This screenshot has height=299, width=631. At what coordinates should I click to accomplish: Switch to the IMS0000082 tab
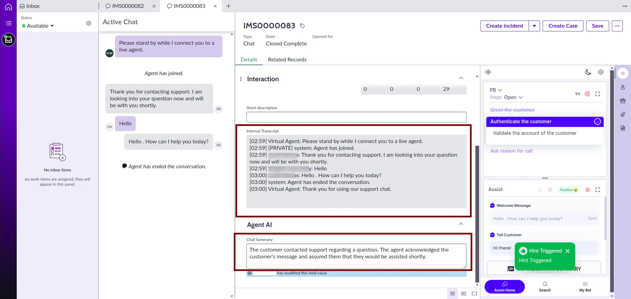[125, 6]
